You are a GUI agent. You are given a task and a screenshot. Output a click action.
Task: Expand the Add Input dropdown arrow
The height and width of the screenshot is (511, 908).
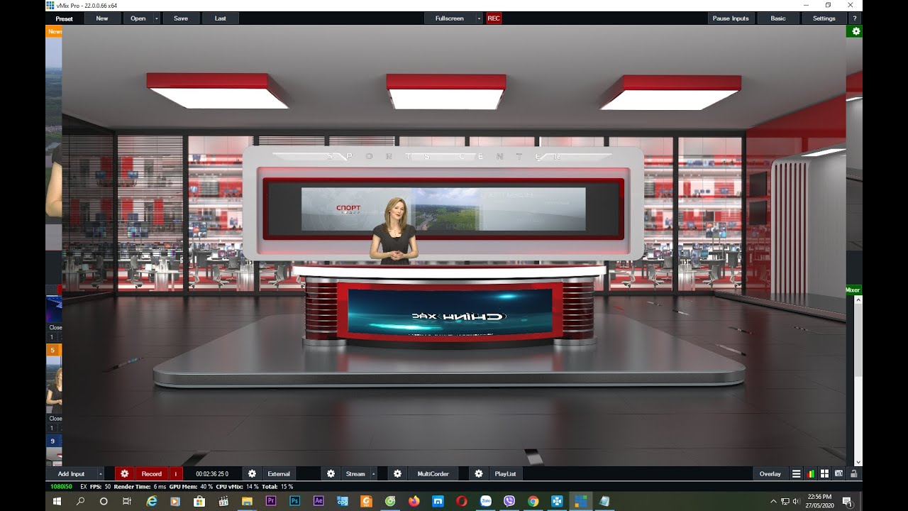[100, 473]
